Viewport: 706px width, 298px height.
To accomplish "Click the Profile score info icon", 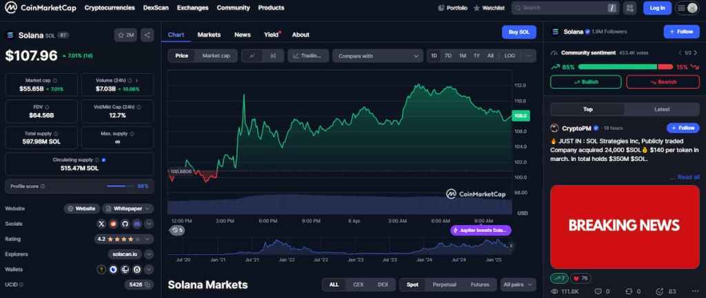I will coord(42,186).
